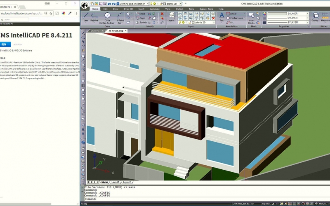Expand the Annotation panel
The image size is (330, 206).
click(x=232, y=26)
